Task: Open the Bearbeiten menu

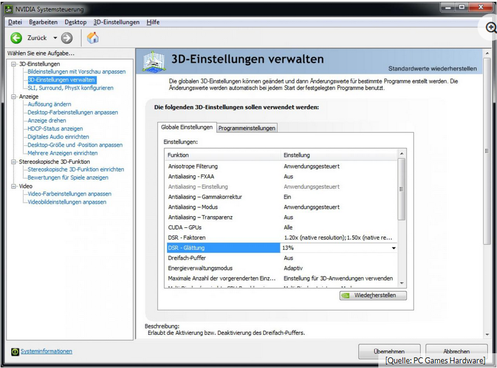Action: 43,22
